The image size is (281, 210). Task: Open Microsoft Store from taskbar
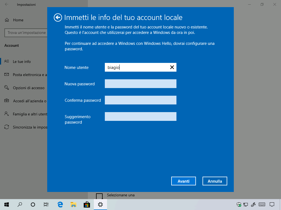coord(87,204)
